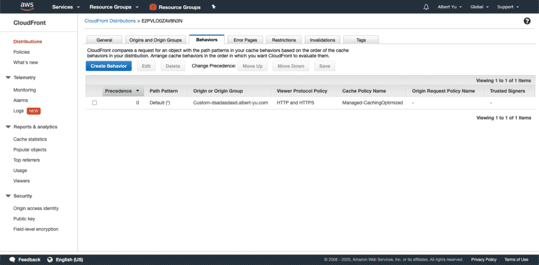Click the Move Up button
This screenshot has width=539, height=265.
253,66
